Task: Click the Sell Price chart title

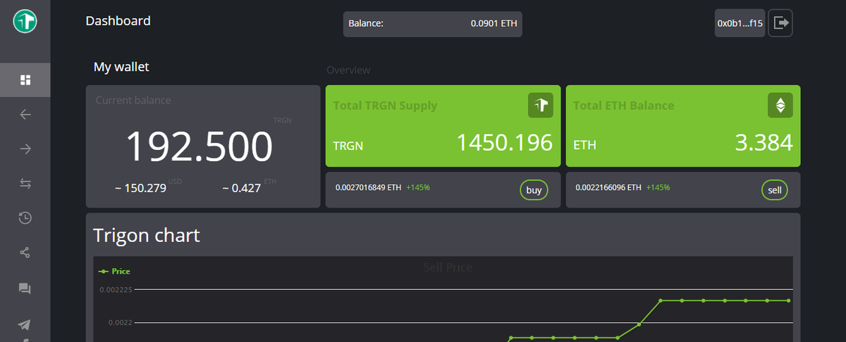Action: click(x=448, y=267)
